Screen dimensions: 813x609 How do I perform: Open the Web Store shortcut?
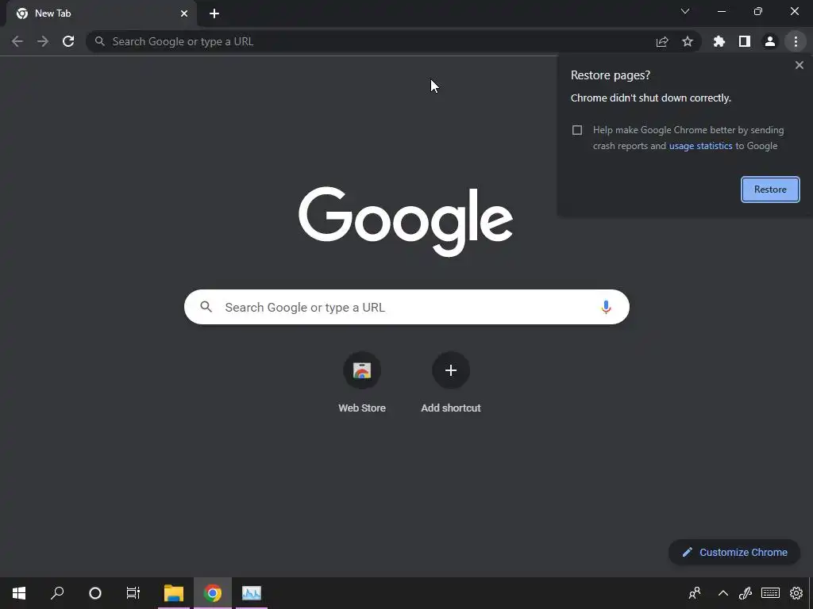coord(362,384)
